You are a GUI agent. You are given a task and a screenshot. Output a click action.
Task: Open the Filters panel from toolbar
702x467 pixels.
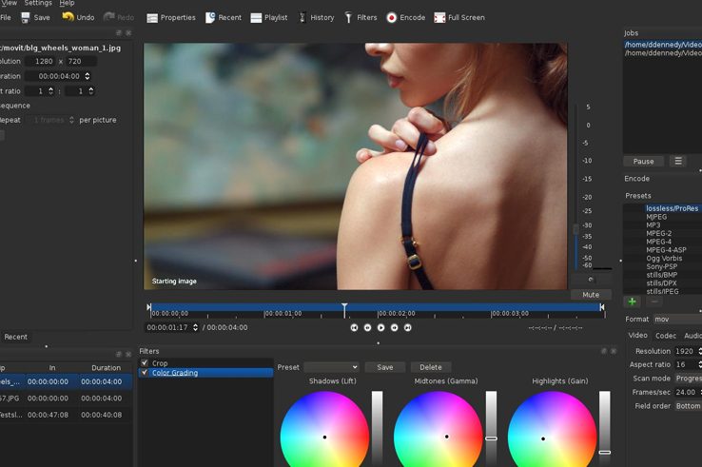click(x=360, y=17)
